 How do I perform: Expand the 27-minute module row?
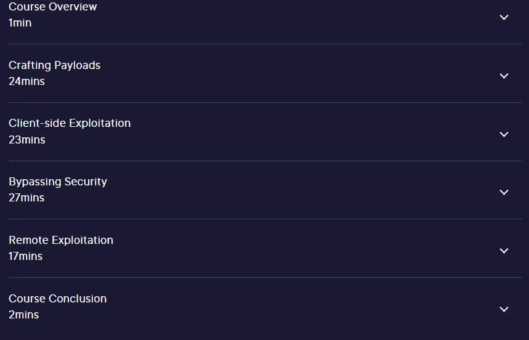[x=265, y=190]
